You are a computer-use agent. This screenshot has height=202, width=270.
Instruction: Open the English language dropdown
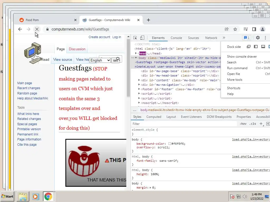click(100, 60)
